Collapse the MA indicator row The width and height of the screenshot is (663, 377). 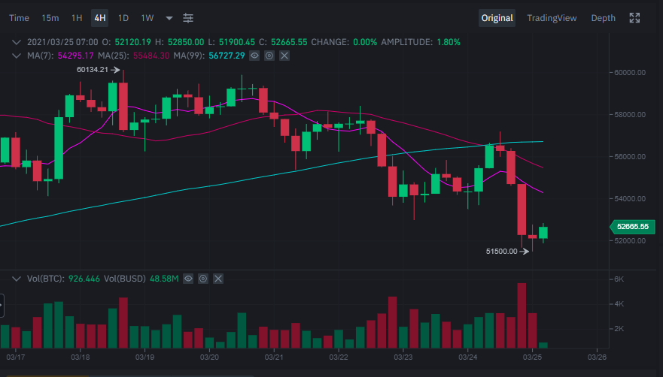point(17,56)
